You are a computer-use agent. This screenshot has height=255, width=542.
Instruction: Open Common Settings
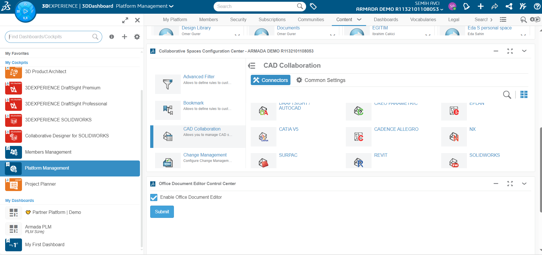pyautogui.click(x=321, y=80)
